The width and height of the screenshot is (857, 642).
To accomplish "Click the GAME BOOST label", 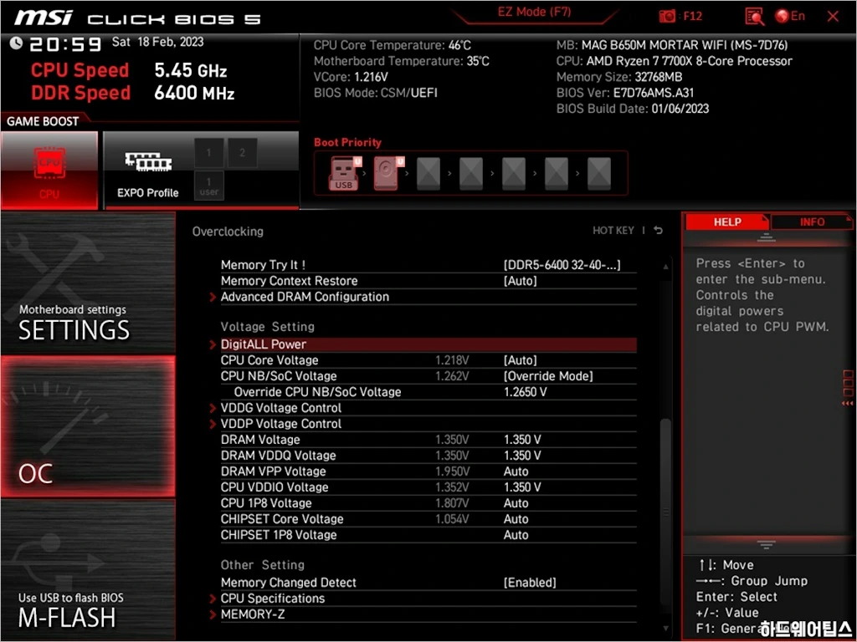I will coord(43,121).
